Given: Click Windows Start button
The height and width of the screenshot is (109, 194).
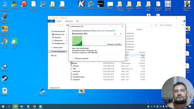Looking at the screenshot, I should [x=3, y=106].
